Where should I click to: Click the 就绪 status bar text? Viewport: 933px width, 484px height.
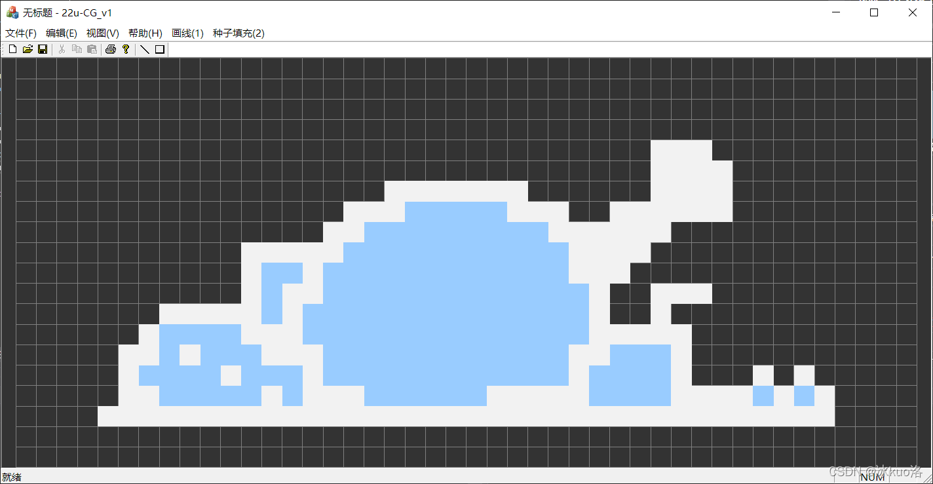[12, 477]
